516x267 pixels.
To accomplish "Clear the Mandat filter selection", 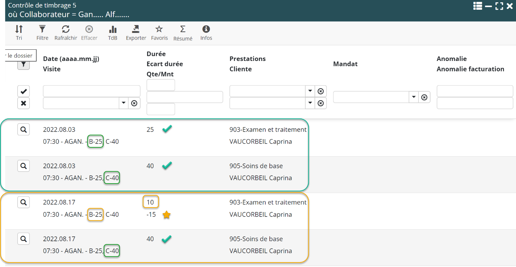I will [424, 97].
